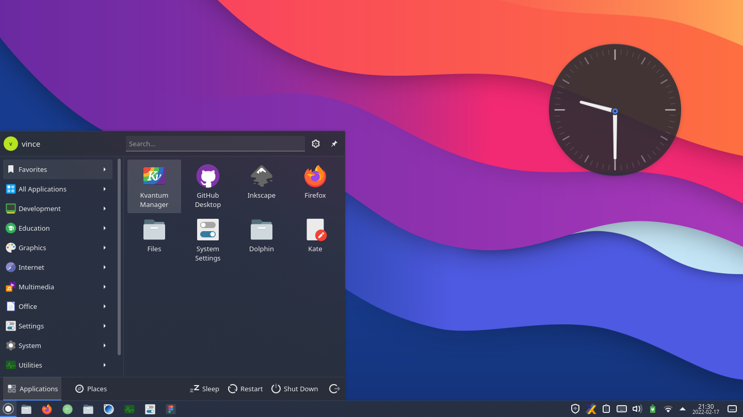Click the keyboard tray icon
The image size is (743, 417).
coord(622,409)
